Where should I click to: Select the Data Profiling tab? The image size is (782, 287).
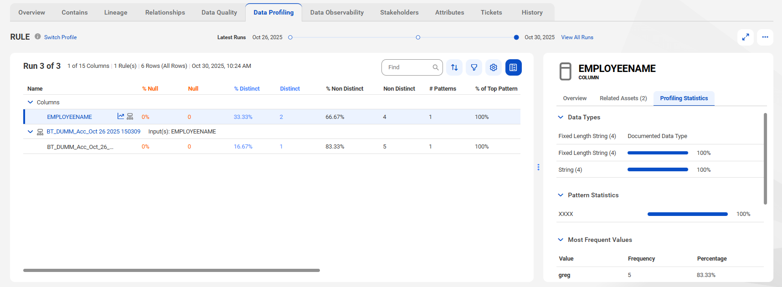tap(273, 12)
